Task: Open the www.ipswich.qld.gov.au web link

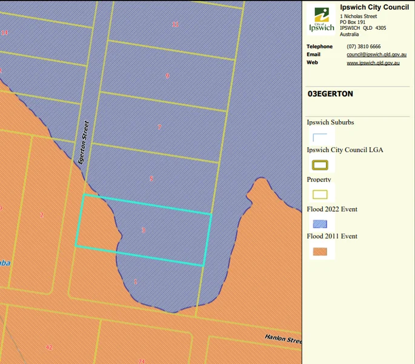Action: tap(373, 62)
